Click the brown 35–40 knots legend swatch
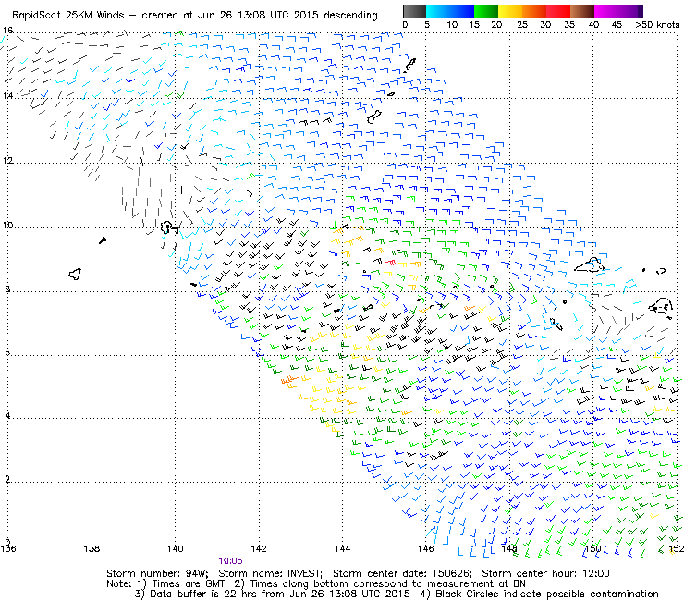This screenshot has width=684, height=601. tap(582, 11)
